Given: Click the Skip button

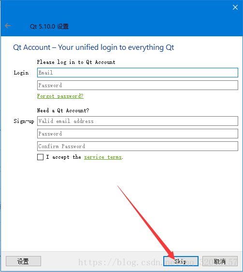Looking at the screenshot, I should pyautogui.click(x=181, y=261).
